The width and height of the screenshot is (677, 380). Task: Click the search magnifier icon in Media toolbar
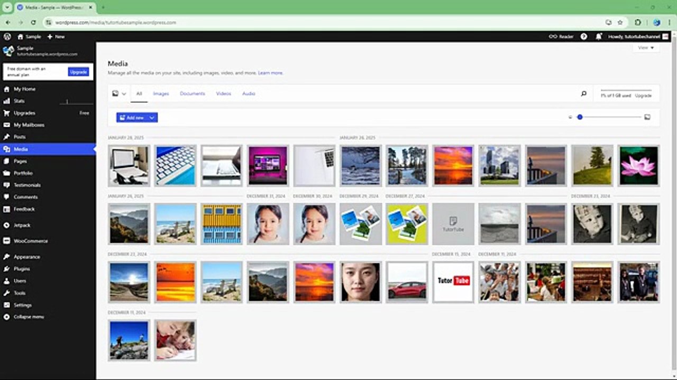(583, 93)
